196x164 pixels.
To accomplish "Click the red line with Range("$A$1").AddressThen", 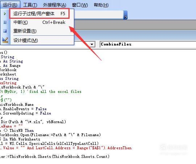I will (66, 148).
